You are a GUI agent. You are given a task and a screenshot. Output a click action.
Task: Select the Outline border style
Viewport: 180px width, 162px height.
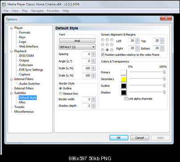coord(60,88)
